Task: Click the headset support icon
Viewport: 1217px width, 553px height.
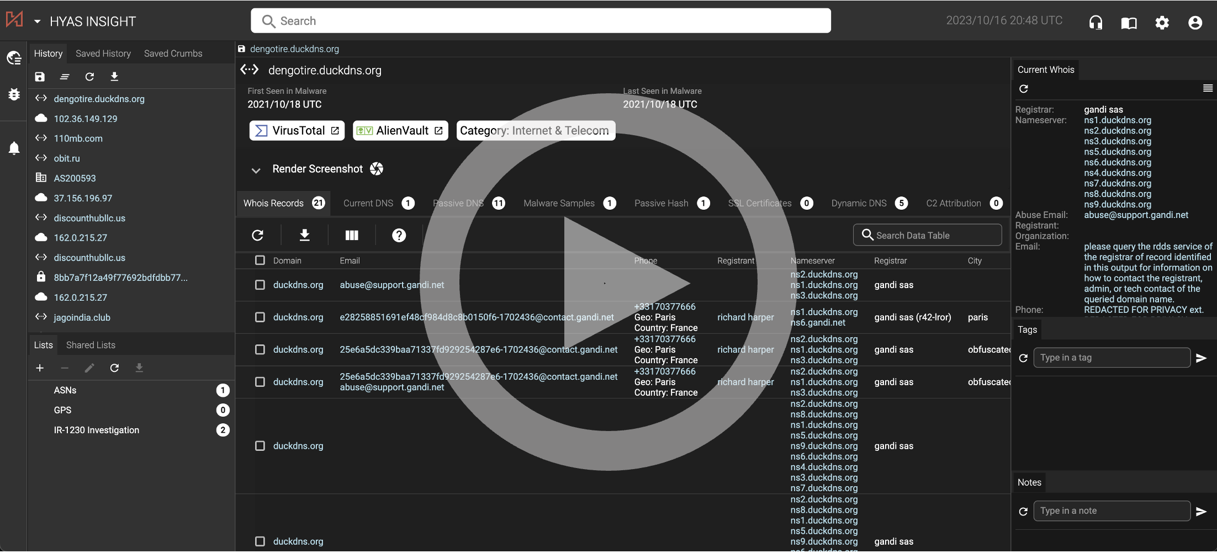Action: coord(1096,23)
